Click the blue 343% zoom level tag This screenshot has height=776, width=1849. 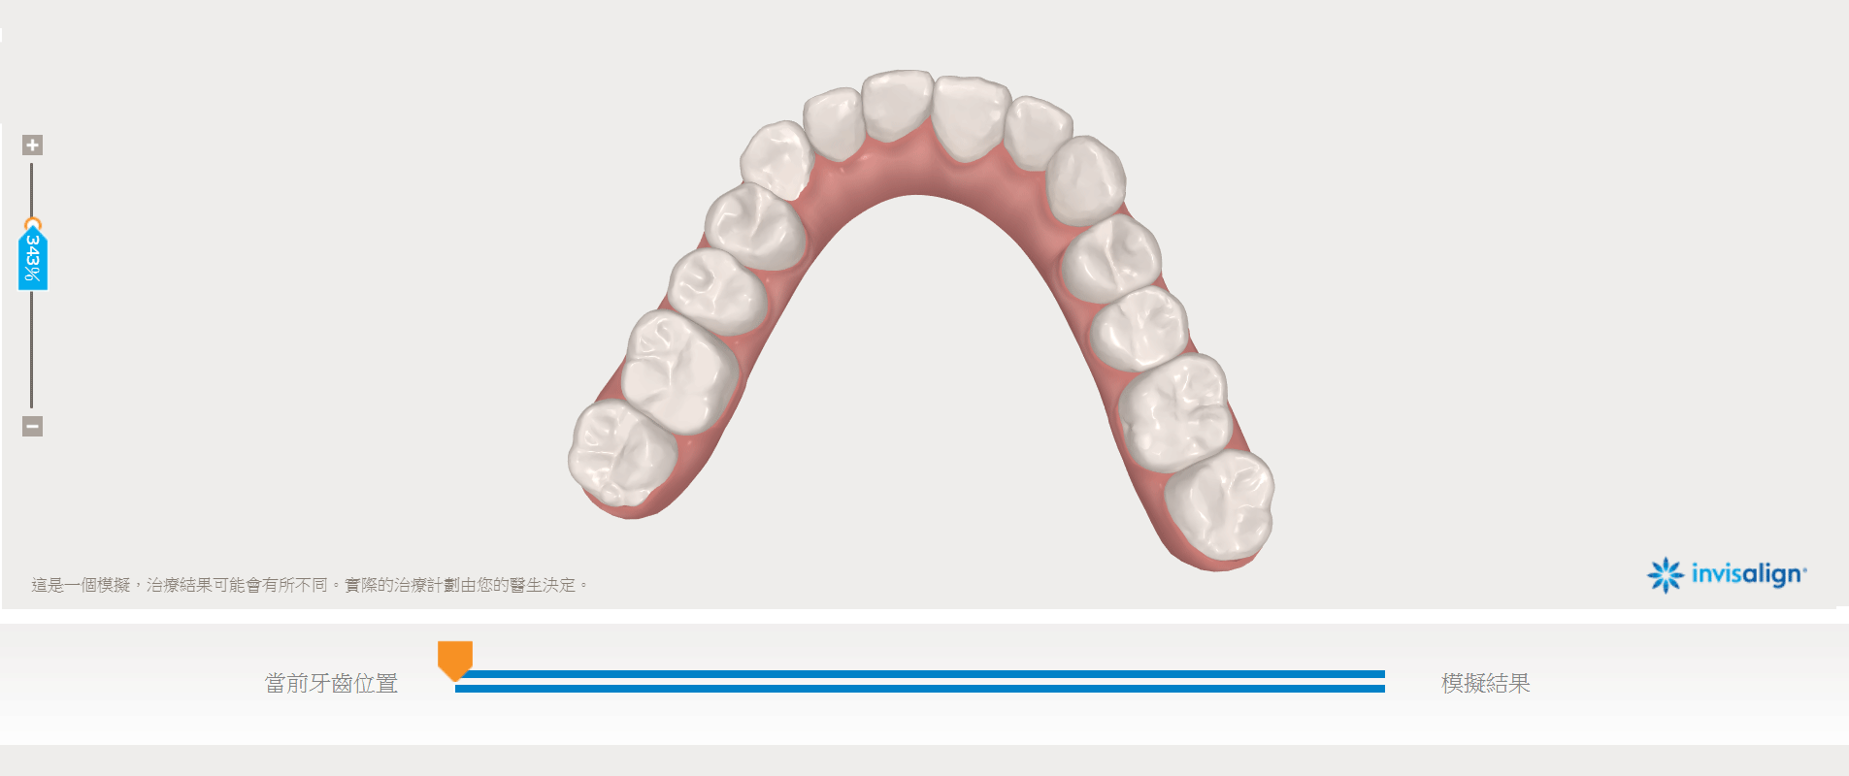pyautogui.click(x=32, y=256)
